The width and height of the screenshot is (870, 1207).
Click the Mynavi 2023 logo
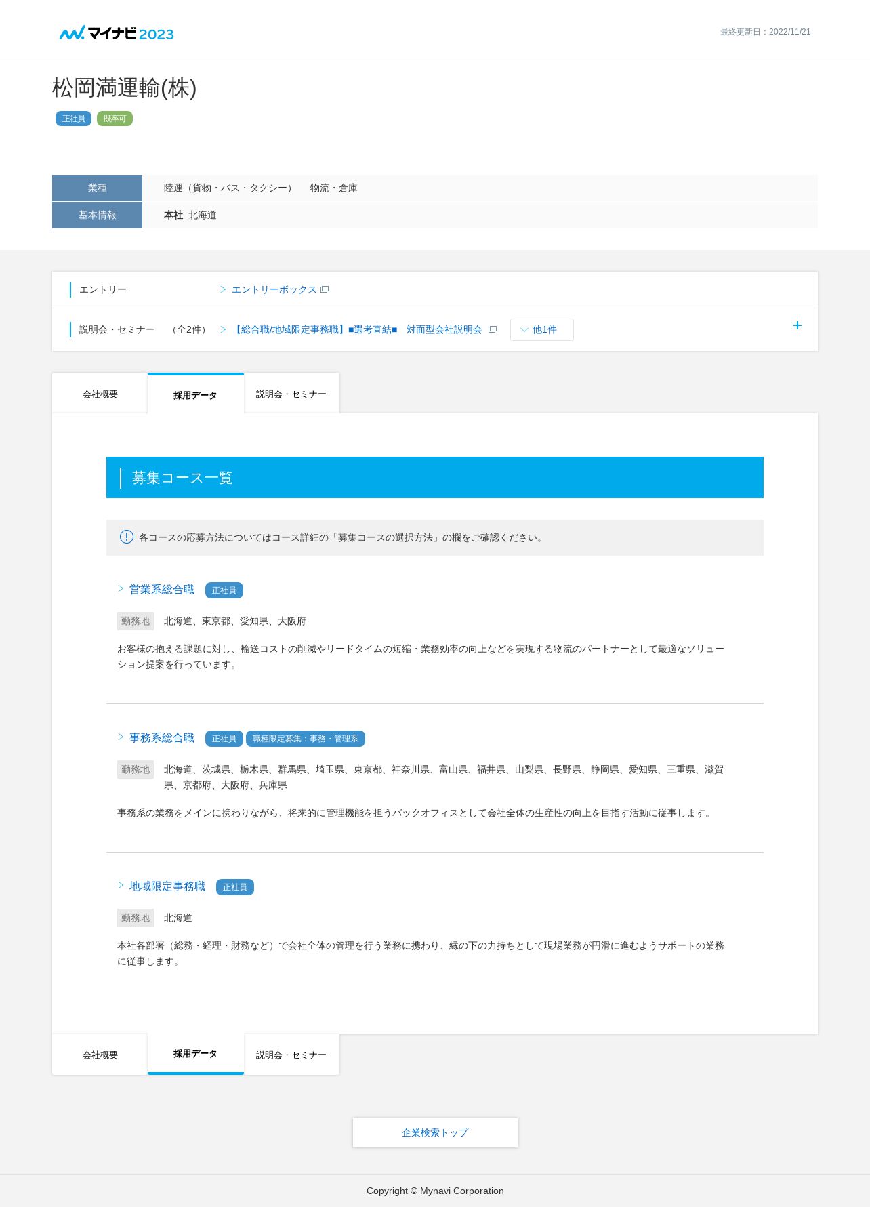117,33
